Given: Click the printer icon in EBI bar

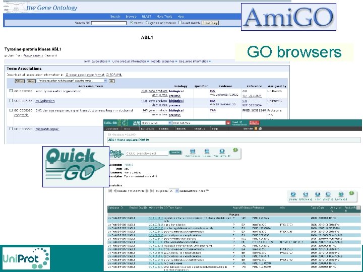Looking at the screenshot, I should pyautogui.click(x=260, y=128).
